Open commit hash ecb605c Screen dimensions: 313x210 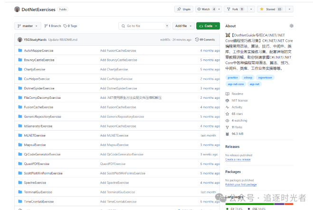tap(165, 40)
